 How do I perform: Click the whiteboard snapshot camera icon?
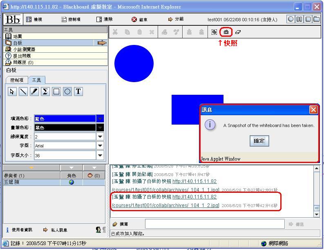pos(226,32)
